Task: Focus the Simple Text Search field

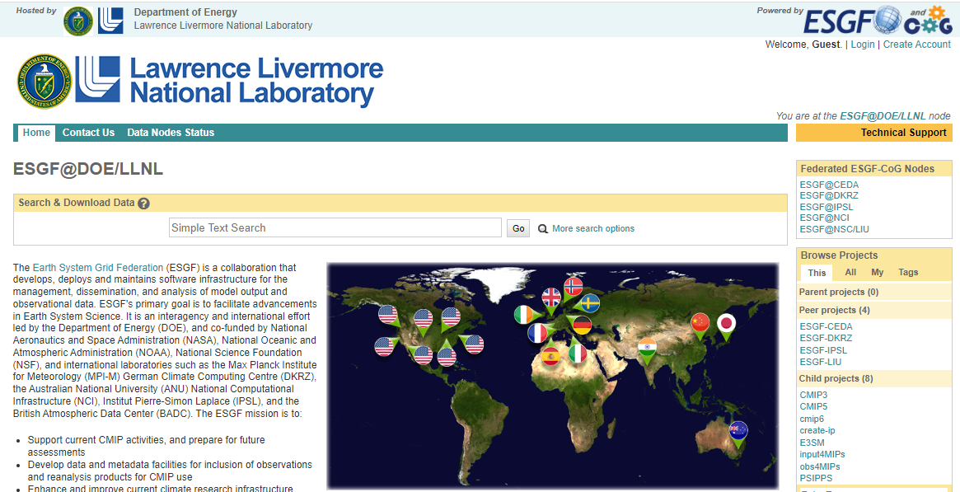Action: [335, 227]
